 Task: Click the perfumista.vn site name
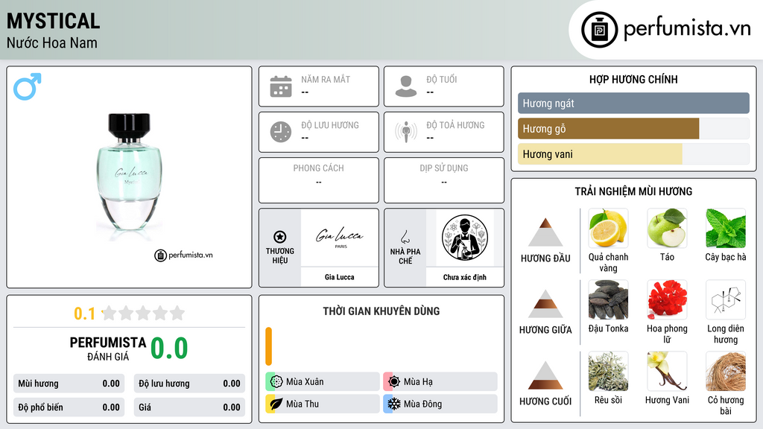[687, 28]
